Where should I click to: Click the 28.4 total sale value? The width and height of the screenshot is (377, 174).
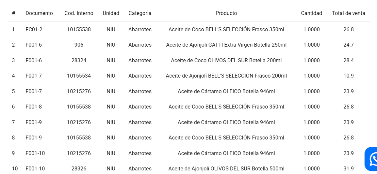[349, 60]
